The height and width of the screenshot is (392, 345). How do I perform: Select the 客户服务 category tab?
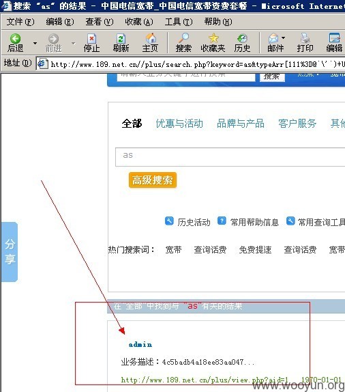[297, 124]
